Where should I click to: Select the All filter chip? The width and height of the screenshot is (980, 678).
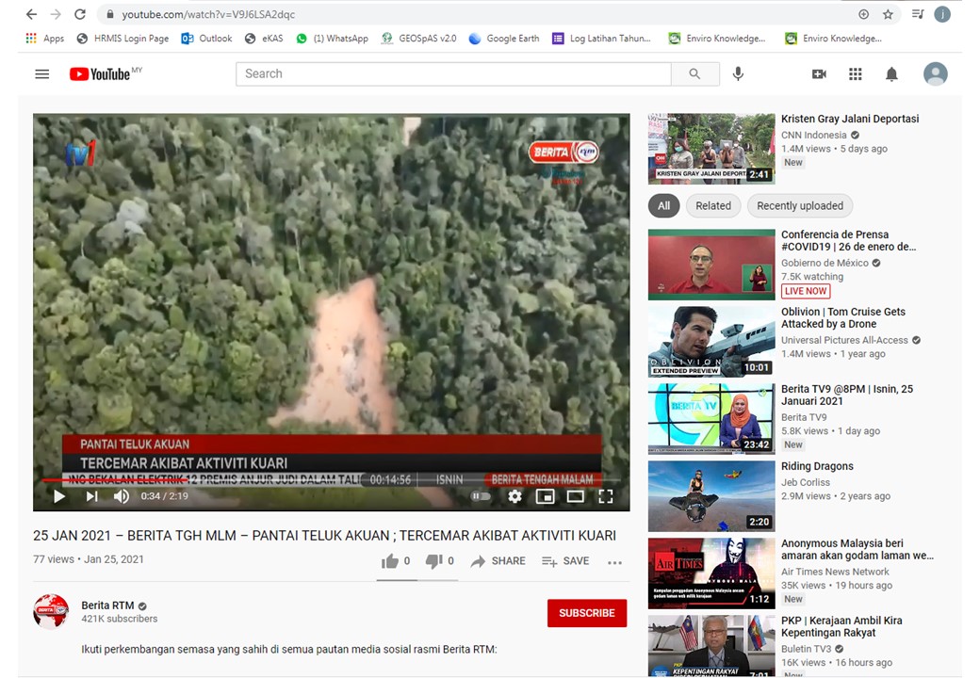click(x=663, y=206)
